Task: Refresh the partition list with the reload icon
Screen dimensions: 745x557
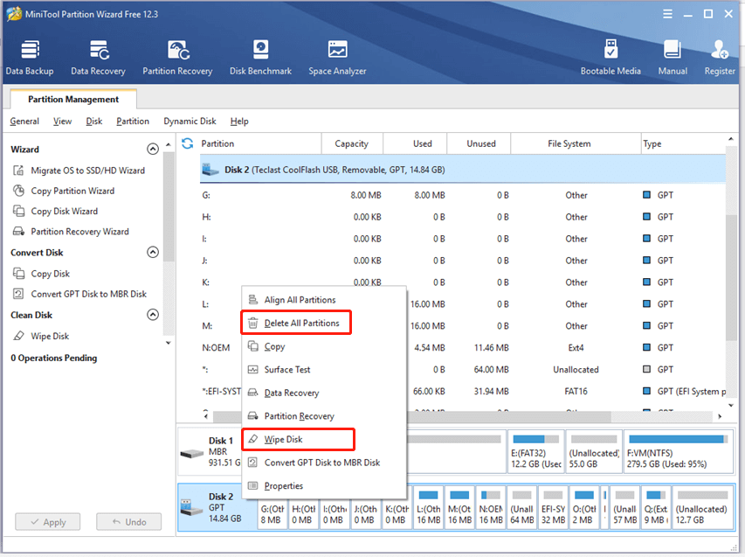Action: (x=188, y=143)
